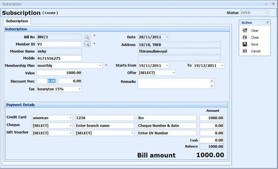
Task: Click the first Address line field
Action: point(179,45)
